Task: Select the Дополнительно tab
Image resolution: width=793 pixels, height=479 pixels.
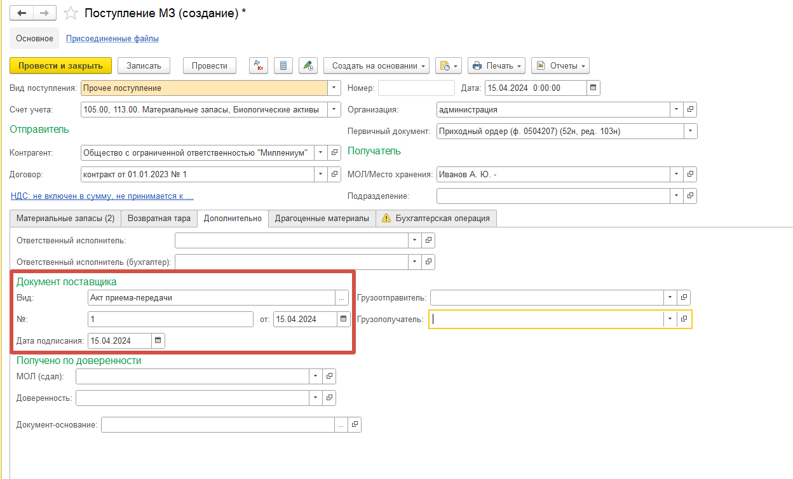Action: [233, 218]
